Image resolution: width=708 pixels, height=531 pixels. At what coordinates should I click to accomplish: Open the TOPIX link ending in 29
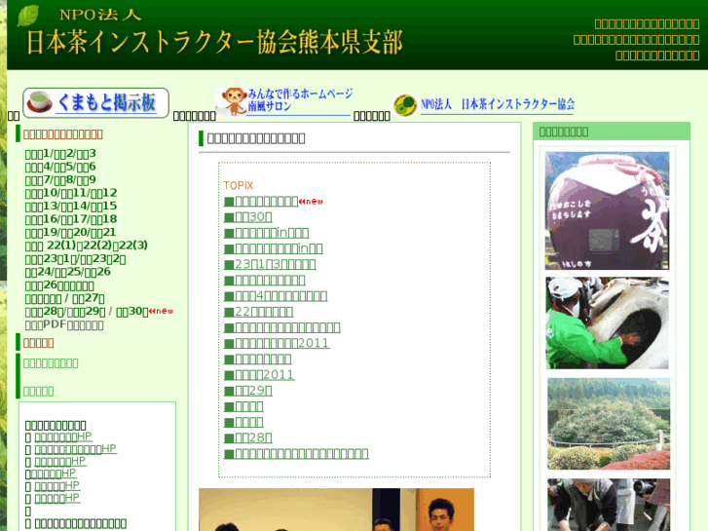tap(248, 391)
